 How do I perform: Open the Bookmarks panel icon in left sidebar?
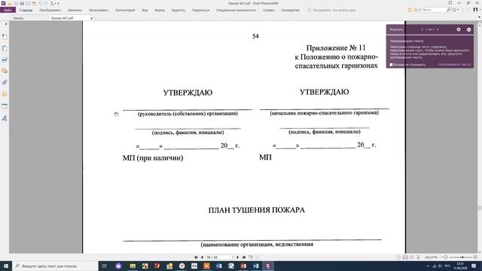[5, 37]
